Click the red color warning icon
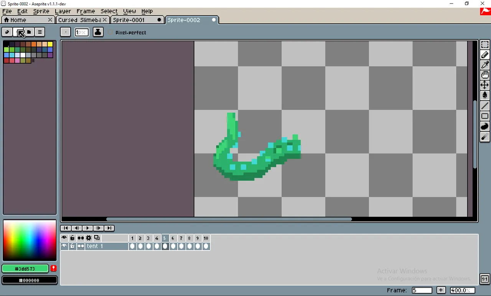The image size is (491, 296). pos(53,268)
